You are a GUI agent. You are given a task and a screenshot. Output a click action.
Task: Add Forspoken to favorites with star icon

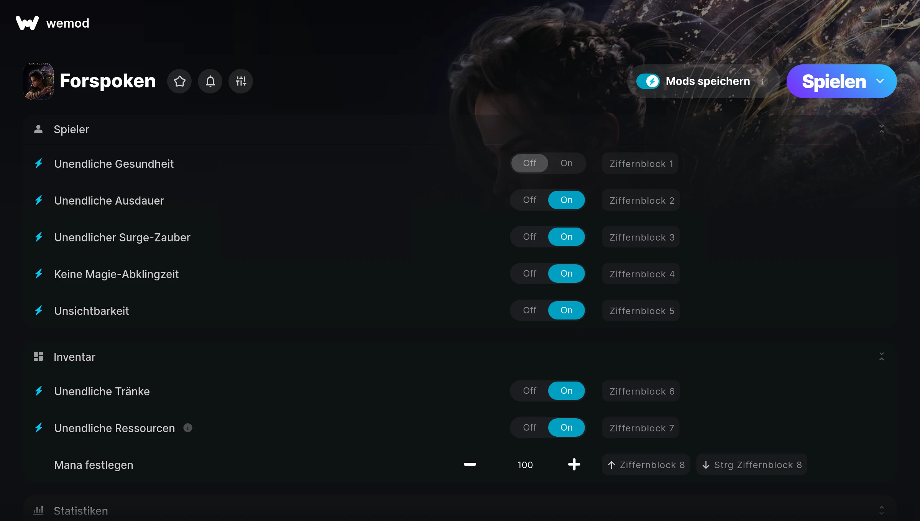click(x=179, y=81)
